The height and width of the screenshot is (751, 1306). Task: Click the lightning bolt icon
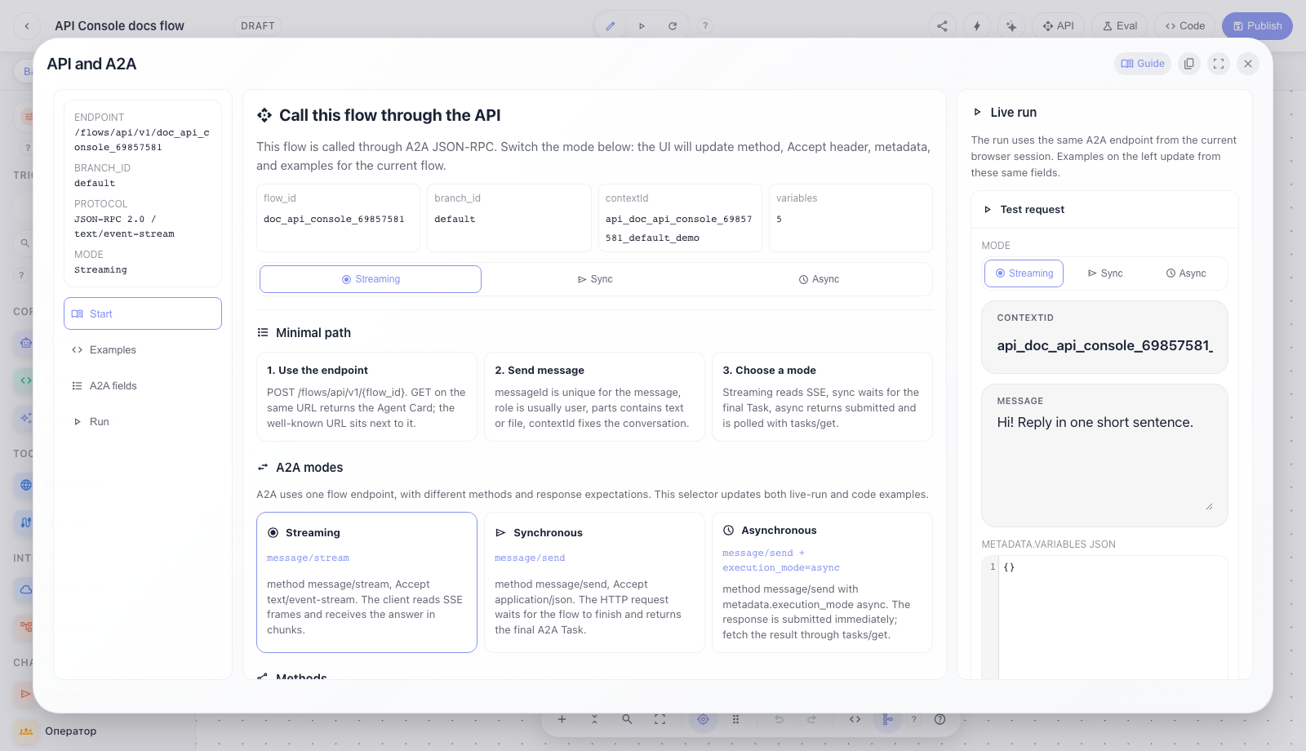[977, 26]
